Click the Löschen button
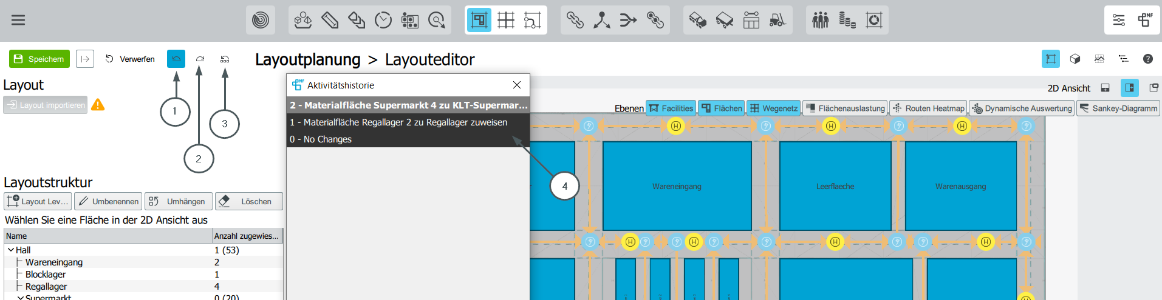This screenshot has height=300, width=1162. [249, 201]
